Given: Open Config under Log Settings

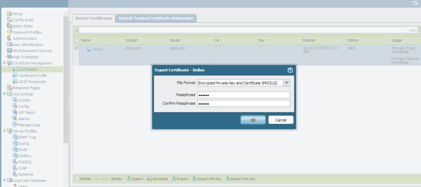Looking at the screenshot, I should pyautogui.click(x=24, y=106).
